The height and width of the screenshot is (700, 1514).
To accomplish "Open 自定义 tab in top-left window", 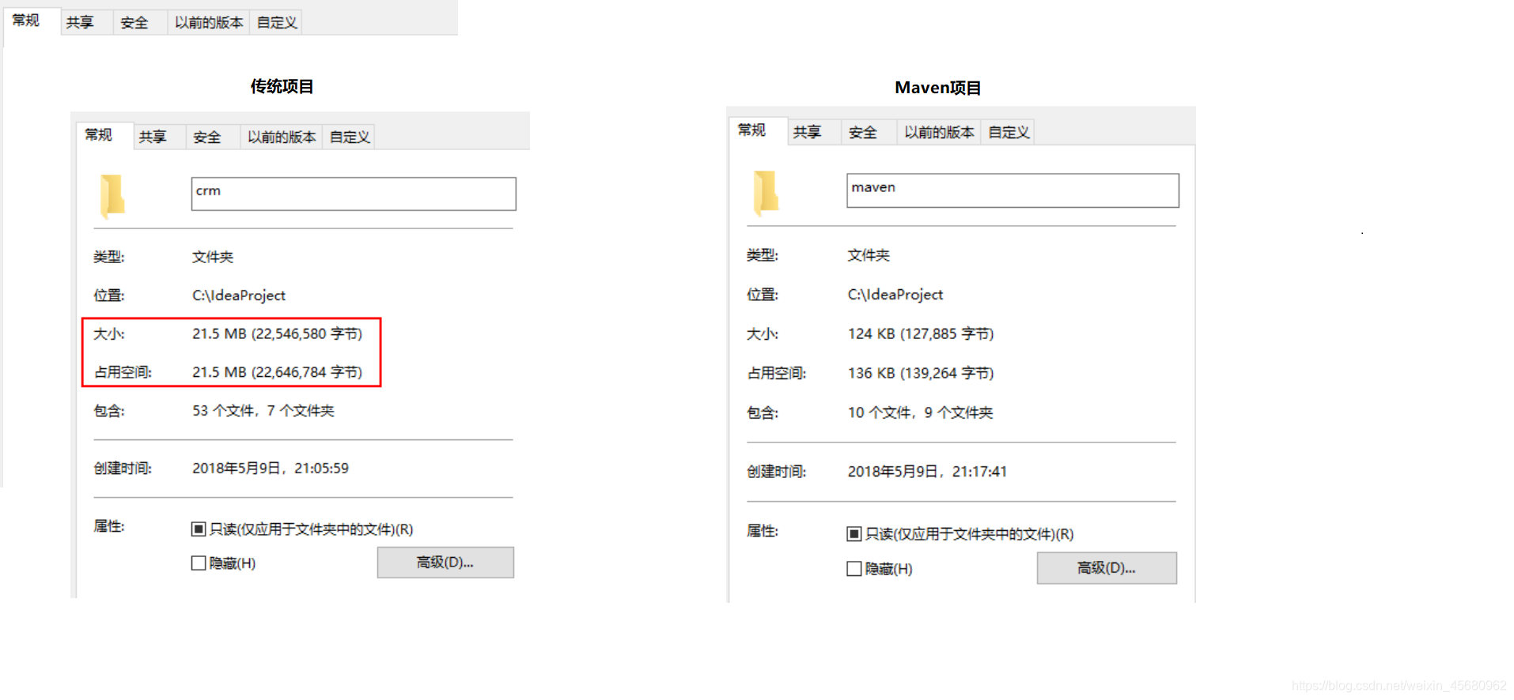I will point(277,22).
